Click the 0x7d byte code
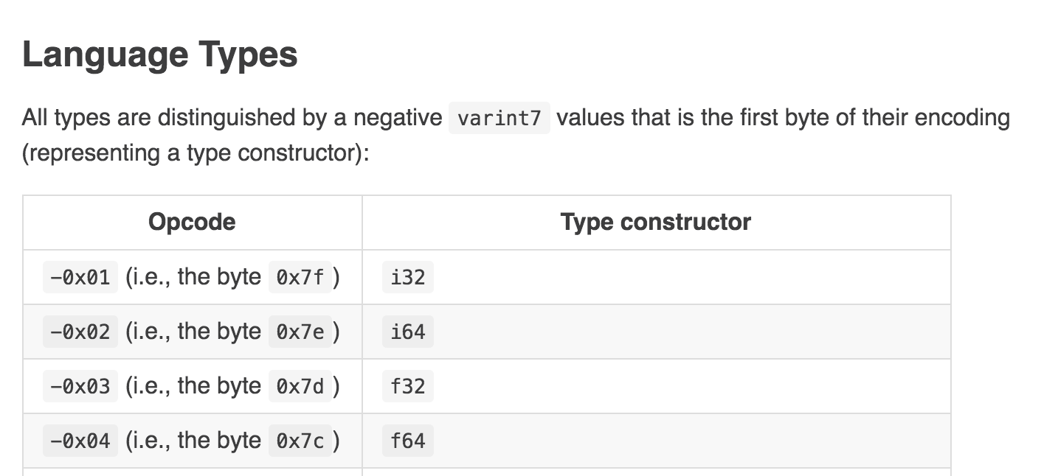This screenshot has width=1058, height=476. (300, 386)
